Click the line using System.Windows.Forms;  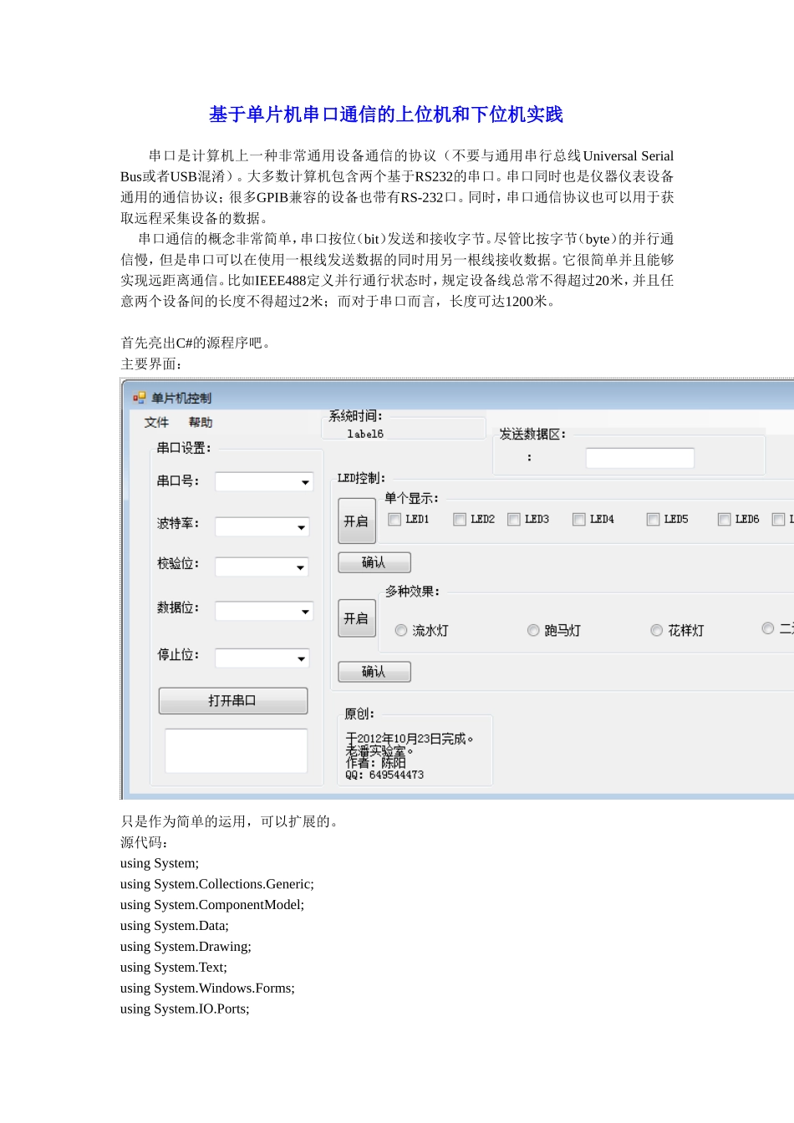tap(207, 988)
